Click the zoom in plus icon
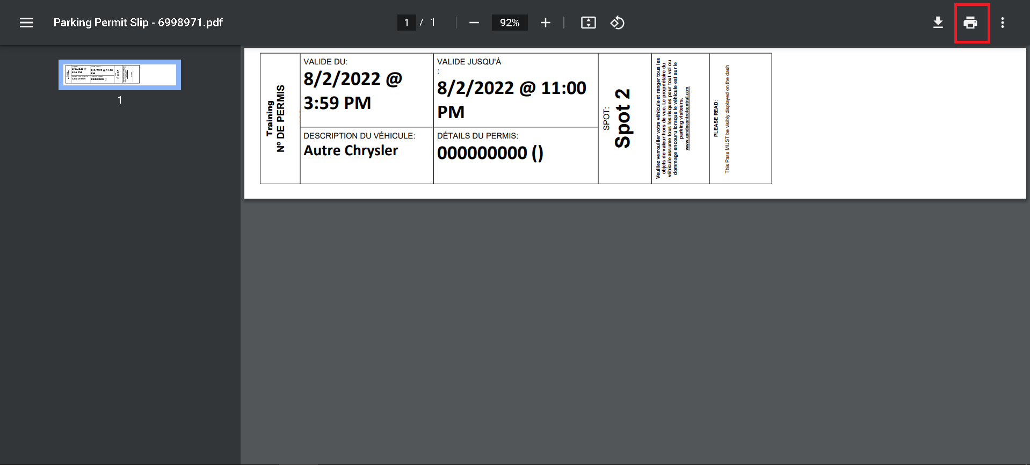1030x465 pixels. point(546,23)
